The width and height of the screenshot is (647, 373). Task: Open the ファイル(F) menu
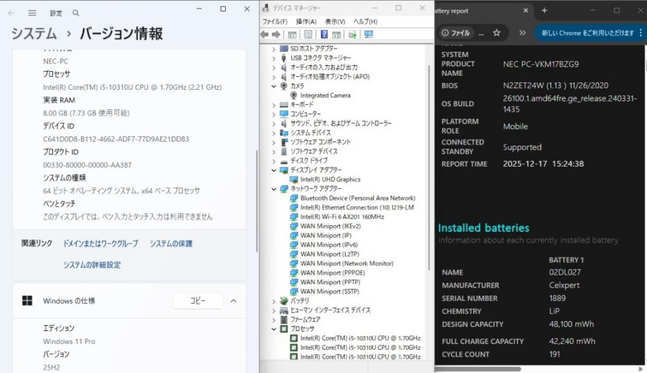point(275,21)
